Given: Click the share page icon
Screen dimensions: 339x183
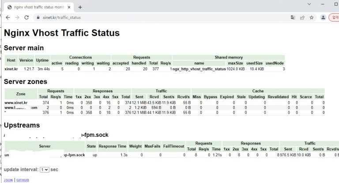Looking at the screenshot, I should coord(302,18).
